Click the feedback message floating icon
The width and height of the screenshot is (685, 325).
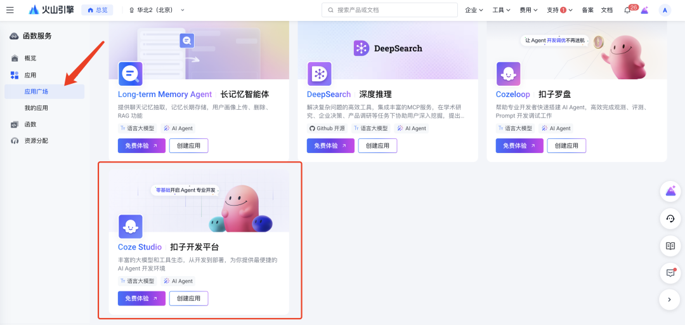coord(670,273)
